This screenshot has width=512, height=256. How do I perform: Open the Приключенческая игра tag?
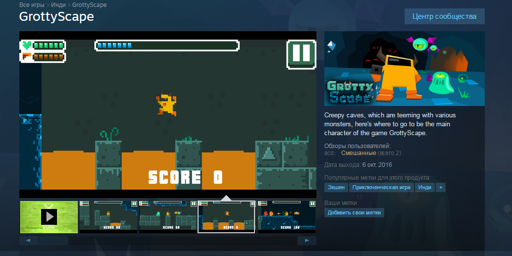(x=381, y=188)
